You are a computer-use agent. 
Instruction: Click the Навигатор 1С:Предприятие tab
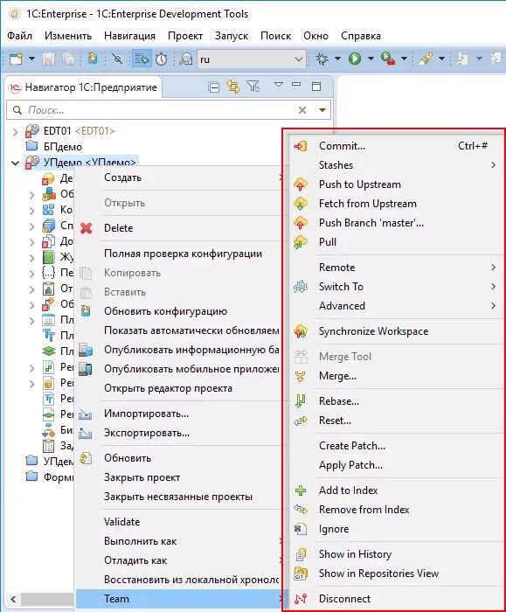click(84, 87)
